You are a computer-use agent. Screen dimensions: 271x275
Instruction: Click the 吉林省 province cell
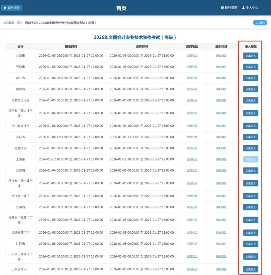[21, 137]
